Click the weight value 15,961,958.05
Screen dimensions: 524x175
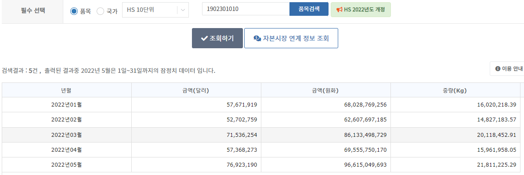click(497, 150)
